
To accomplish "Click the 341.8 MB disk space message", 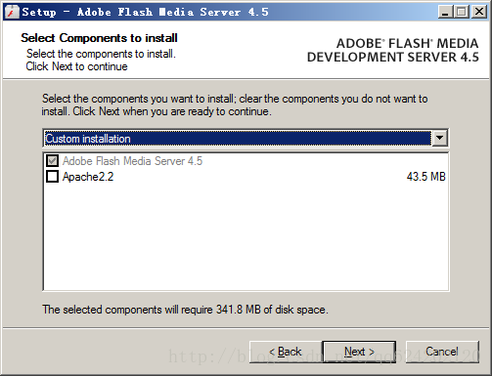I will point(185,310).
